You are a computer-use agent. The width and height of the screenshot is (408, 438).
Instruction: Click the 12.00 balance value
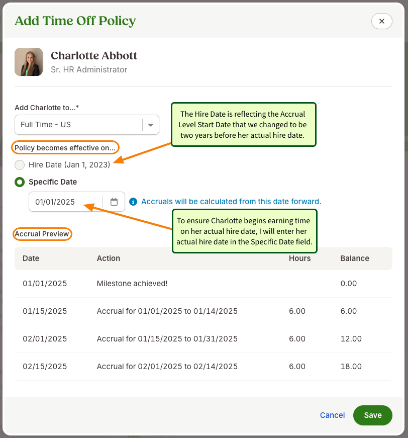click(x=351, y=339)
